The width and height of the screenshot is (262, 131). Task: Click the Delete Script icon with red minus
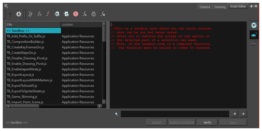tap(48, 14)
